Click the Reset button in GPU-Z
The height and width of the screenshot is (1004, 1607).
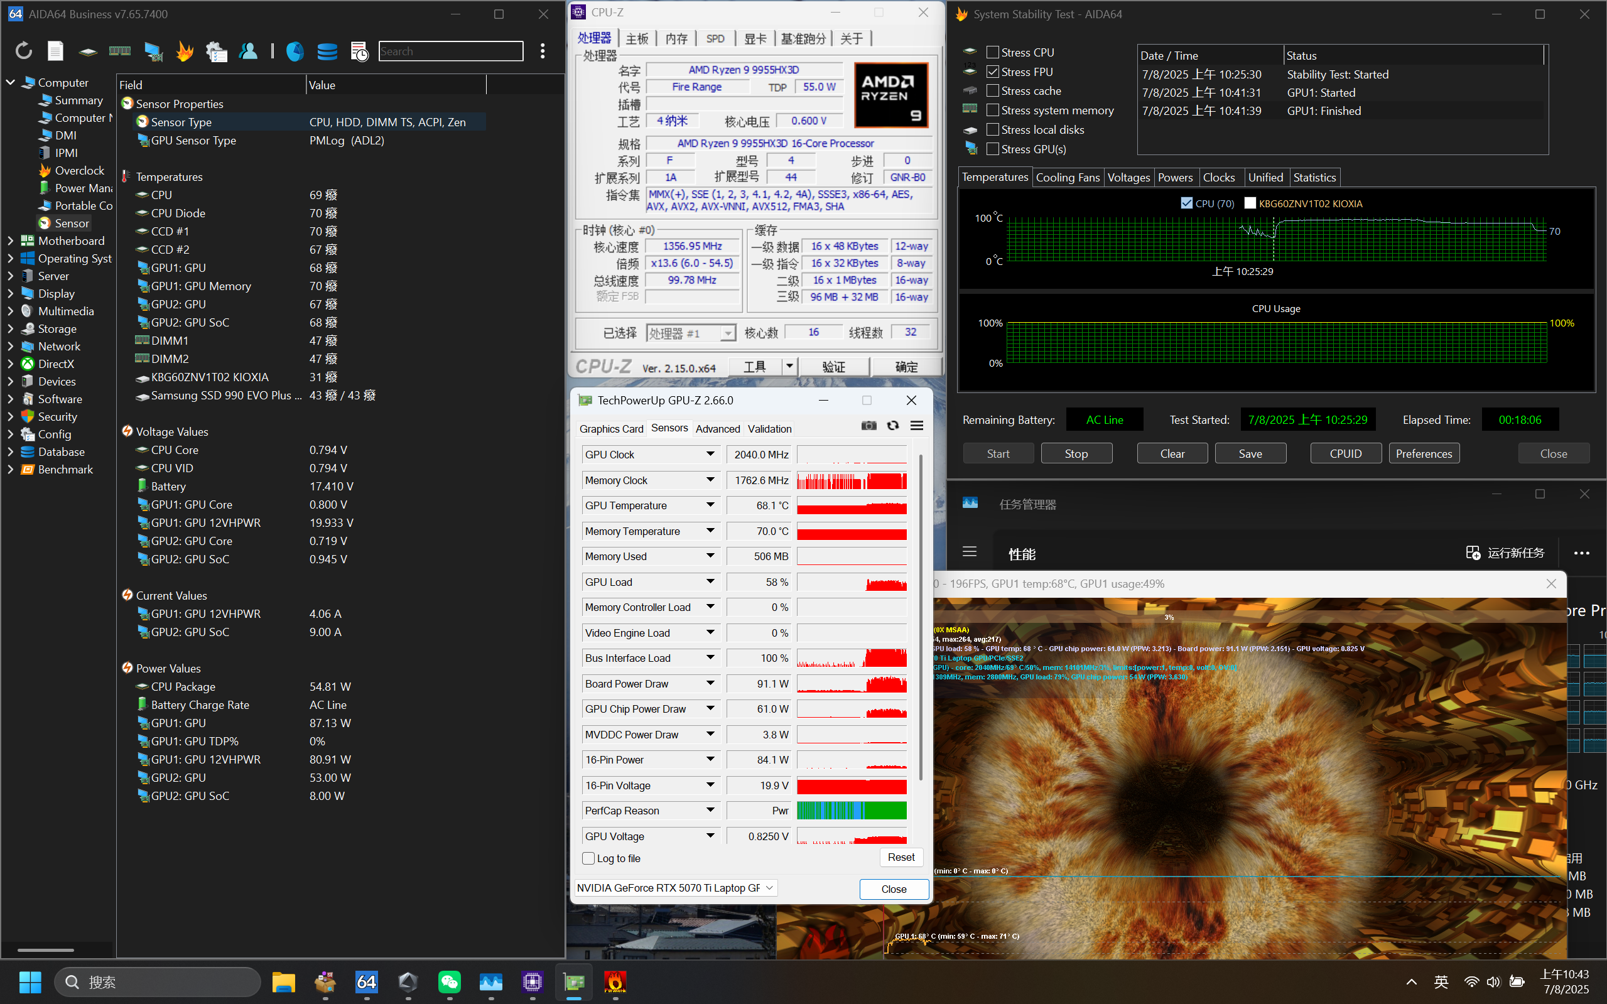(x=901, y=857)
